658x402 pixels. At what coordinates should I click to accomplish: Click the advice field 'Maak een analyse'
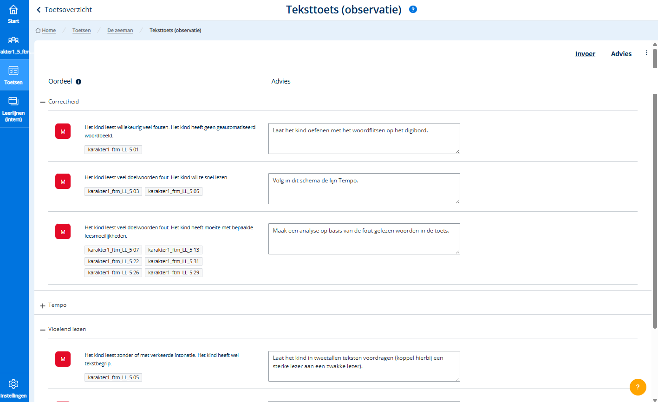coord(364,239)
